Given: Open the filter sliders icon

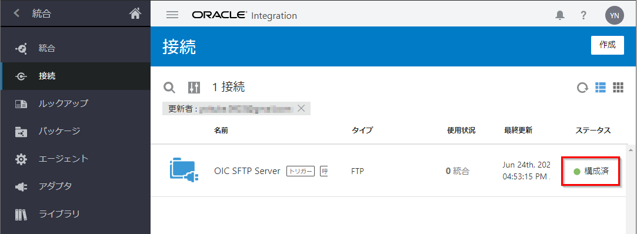Looking at the screenshot, I should (194, 88).
